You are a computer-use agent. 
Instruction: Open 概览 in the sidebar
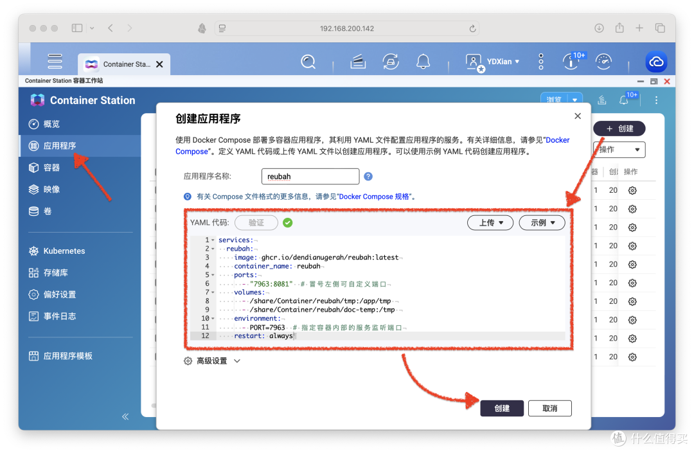pos(80,124)
